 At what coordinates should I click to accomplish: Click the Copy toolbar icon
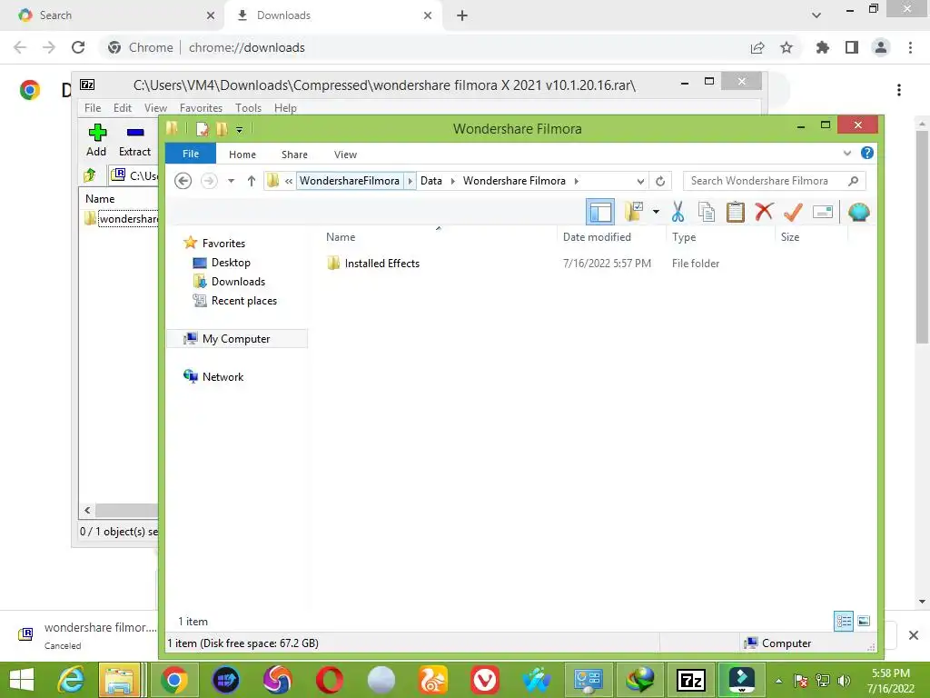(707, 212)
